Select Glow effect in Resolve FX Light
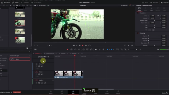 20,59
